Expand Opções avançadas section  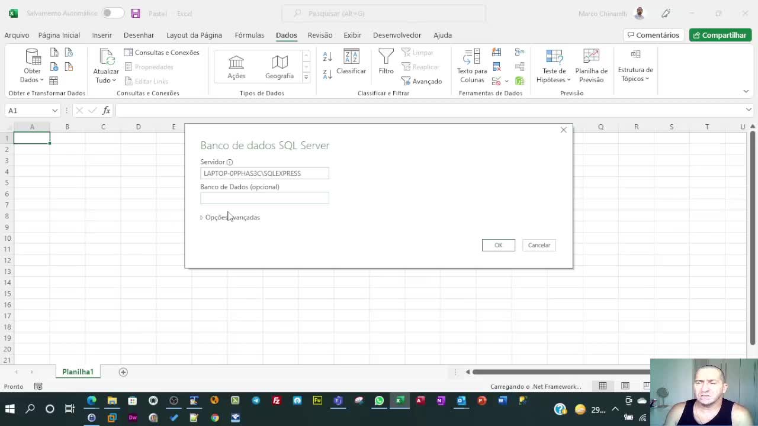tap(230, 217)
